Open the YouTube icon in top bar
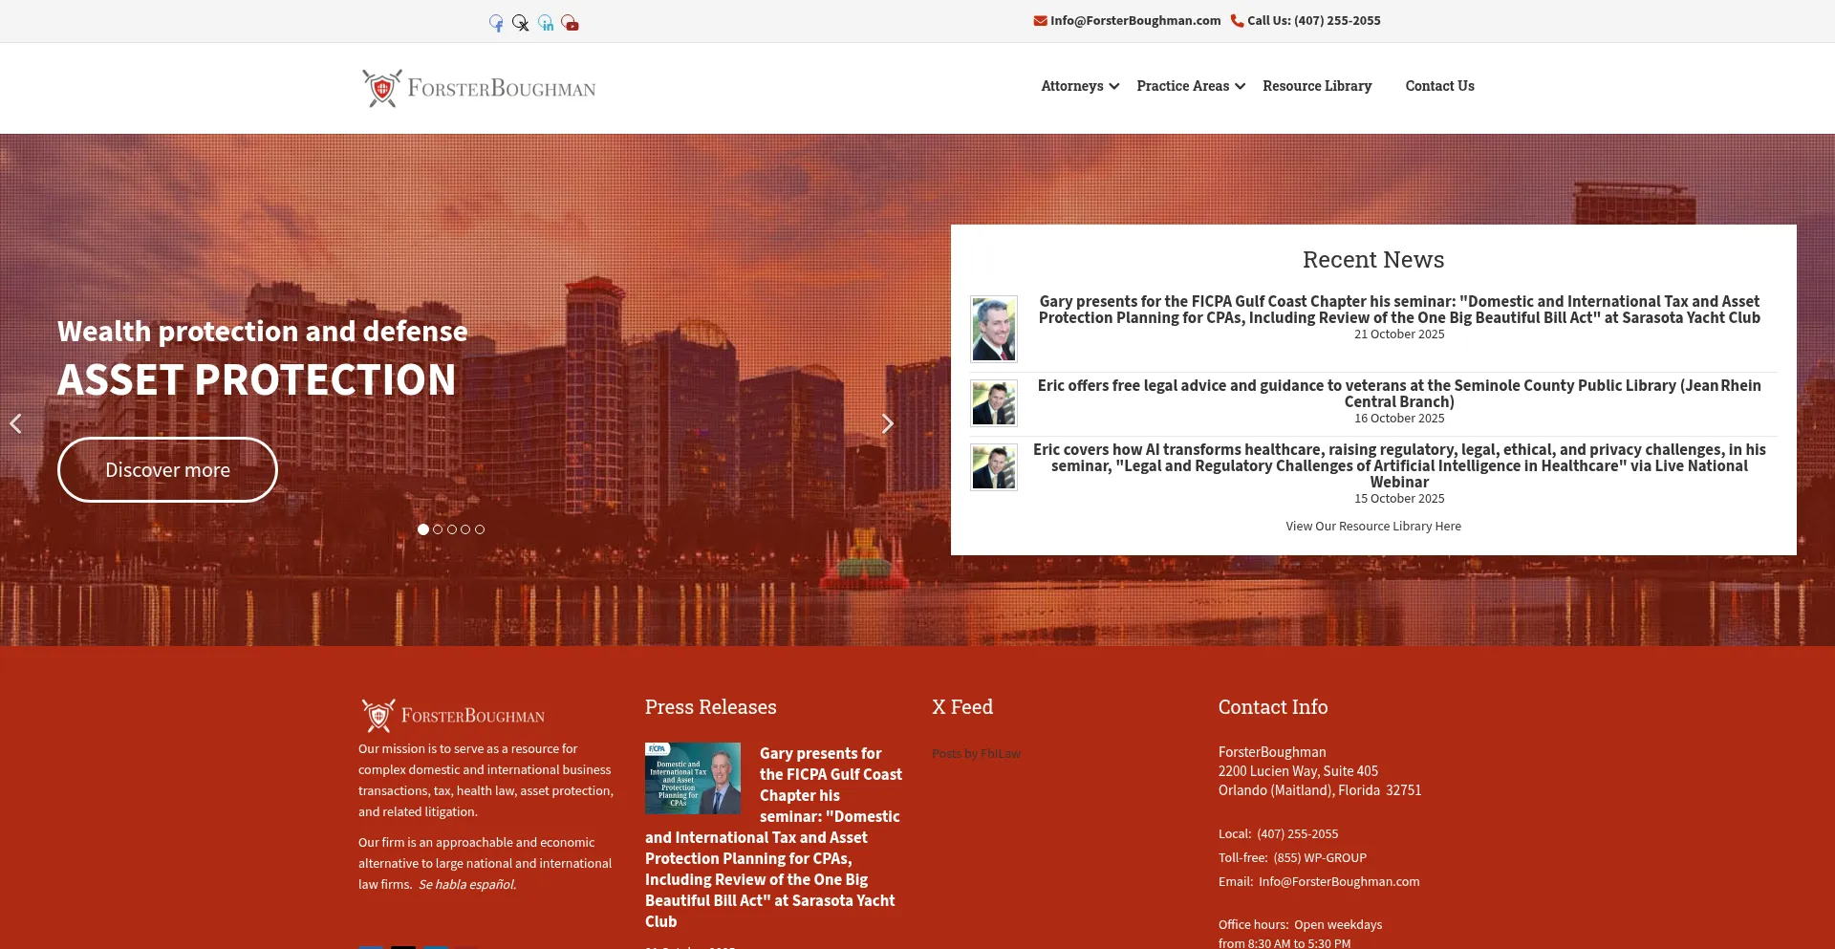1835x949 pixels. point(571,23)
